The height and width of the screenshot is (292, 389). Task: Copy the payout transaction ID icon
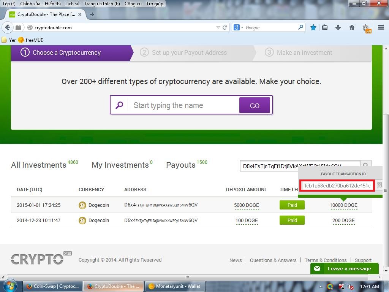(379, 185)
